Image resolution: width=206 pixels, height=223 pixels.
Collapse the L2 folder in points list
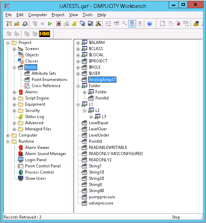click(84, 111)
